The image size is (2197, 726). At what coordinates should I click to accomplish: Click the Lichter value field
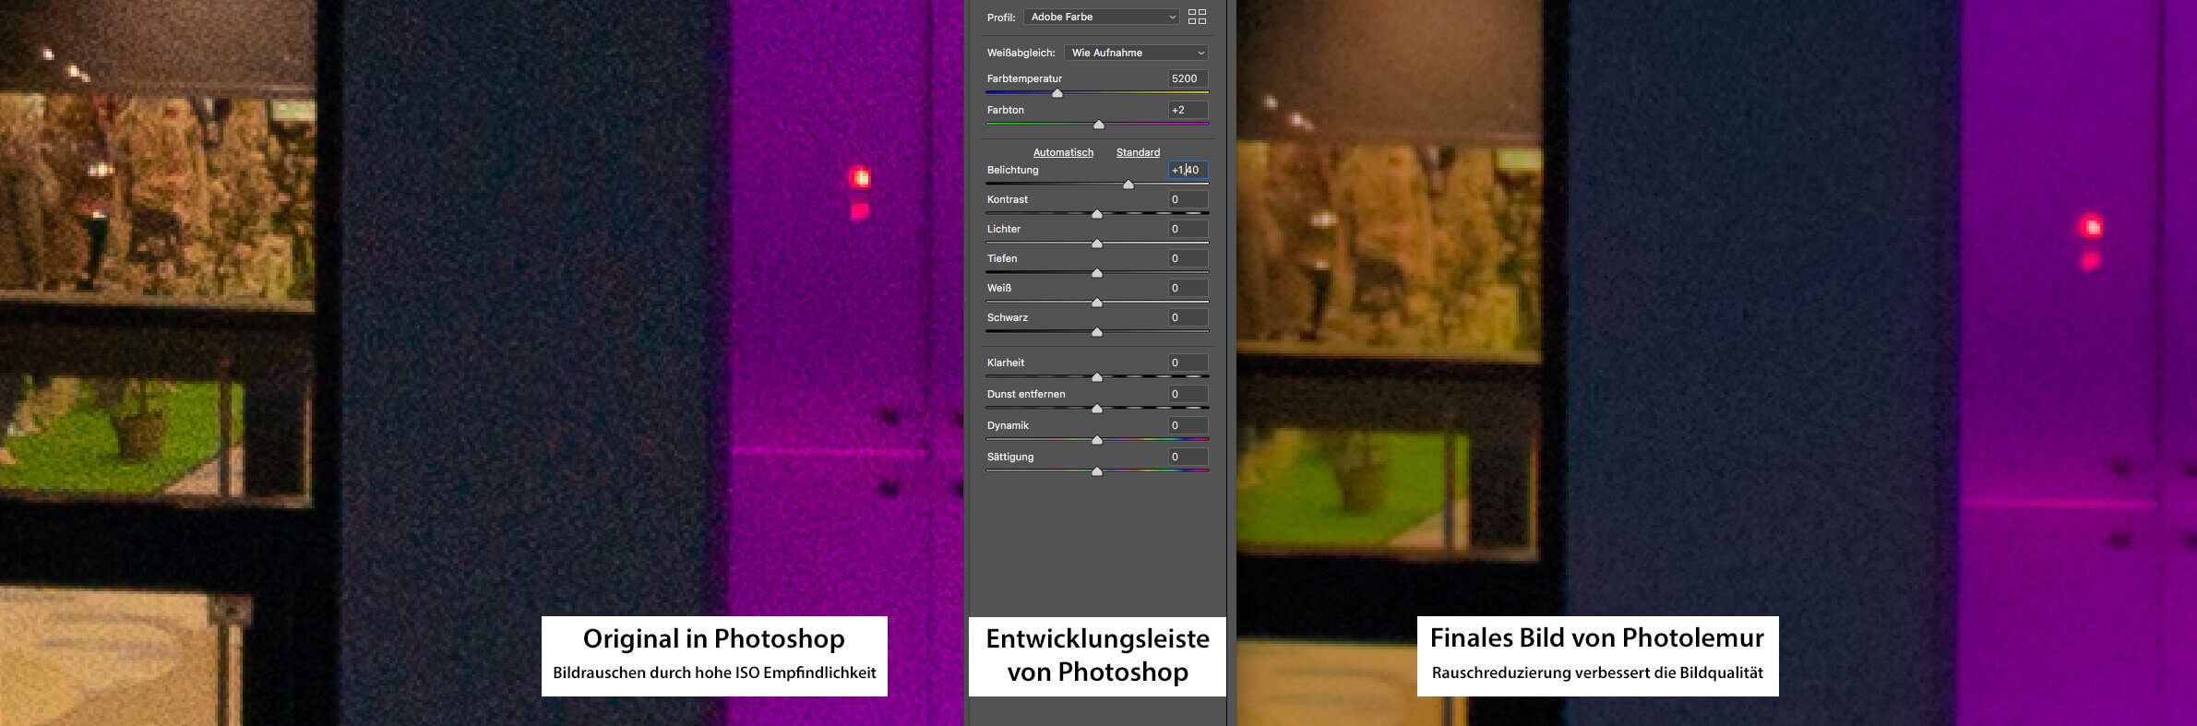click(1187, 229)
